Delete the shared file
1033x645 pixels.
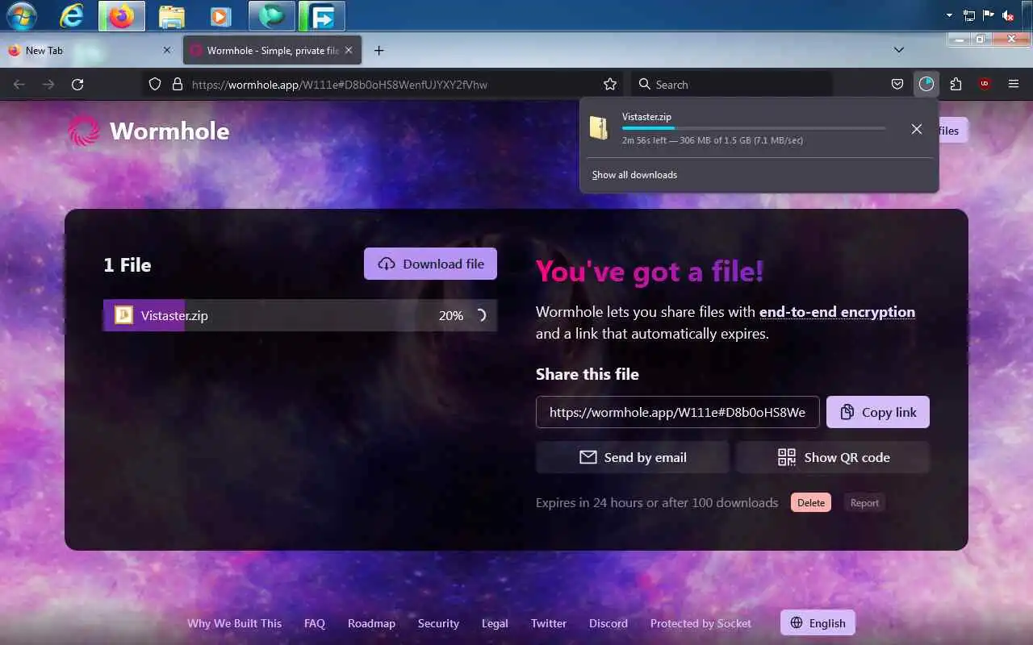point(811,502)
